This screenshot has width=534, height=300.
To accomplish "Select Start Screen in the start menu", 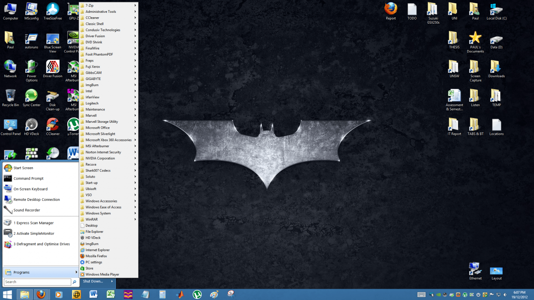I will pos(40,168).
